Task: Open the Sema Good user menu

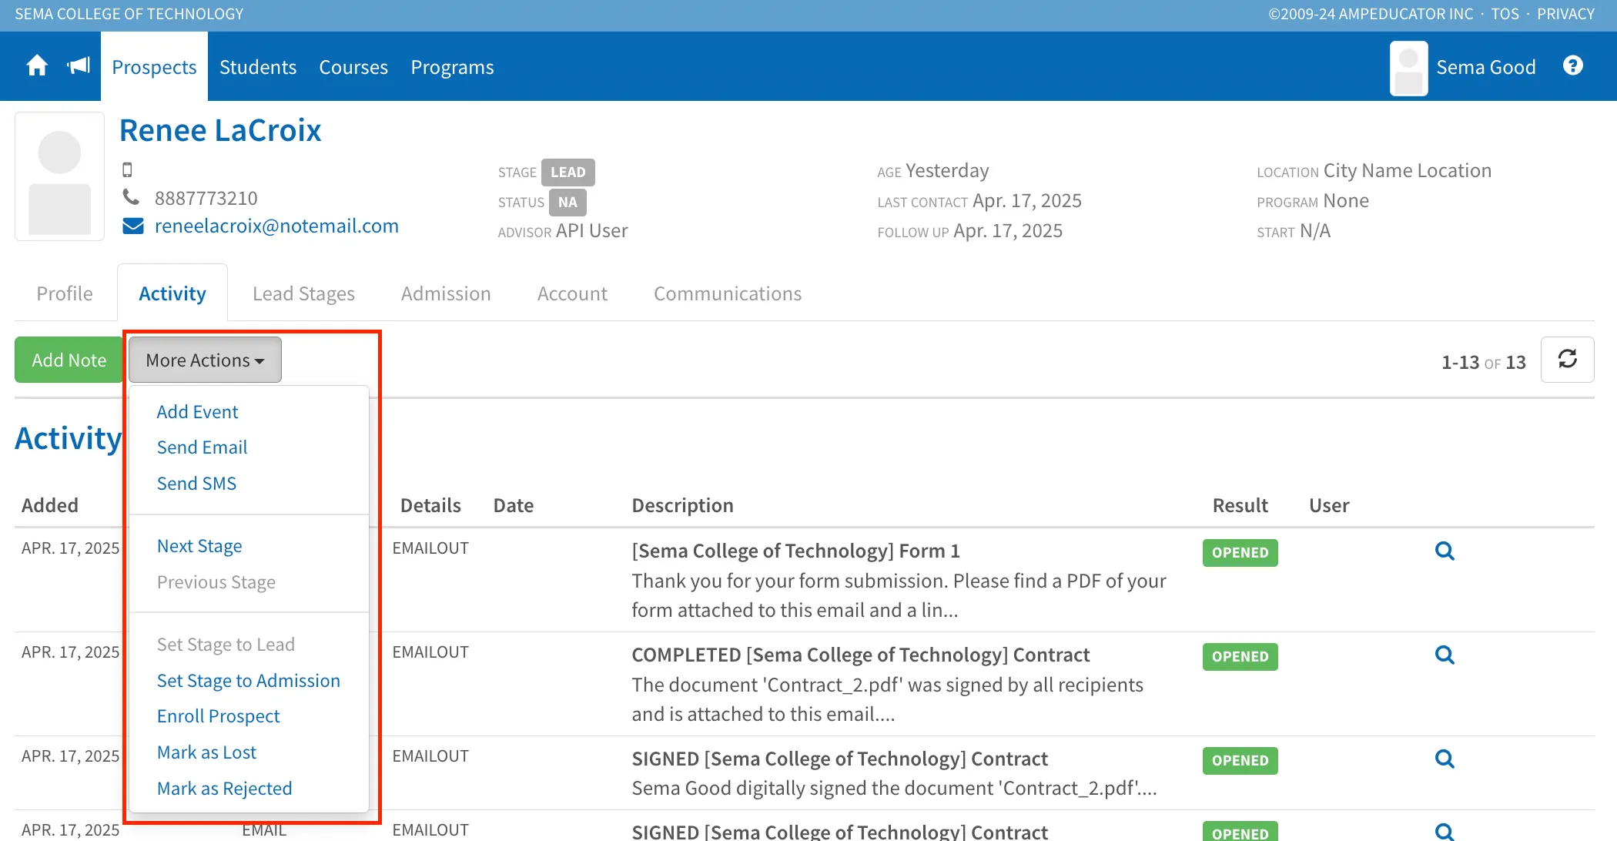Action: click(x=1485, y=68)
